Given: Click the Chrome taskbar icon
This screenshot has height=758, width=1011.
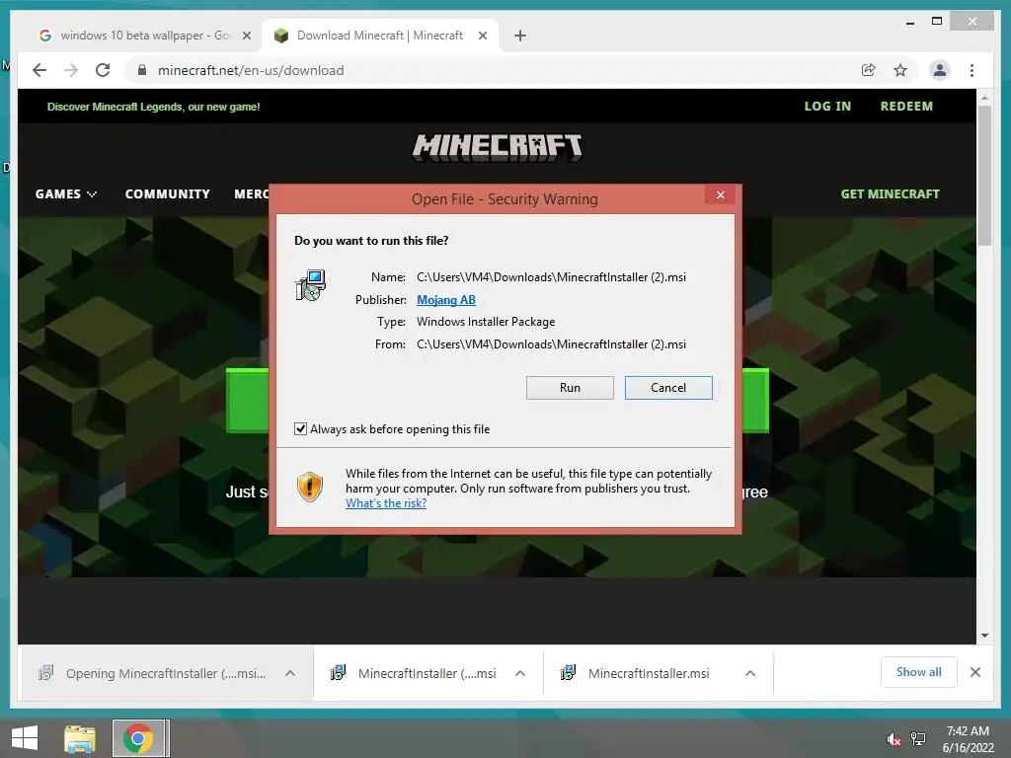Looking at the screenshot, I should click(138, 738).
